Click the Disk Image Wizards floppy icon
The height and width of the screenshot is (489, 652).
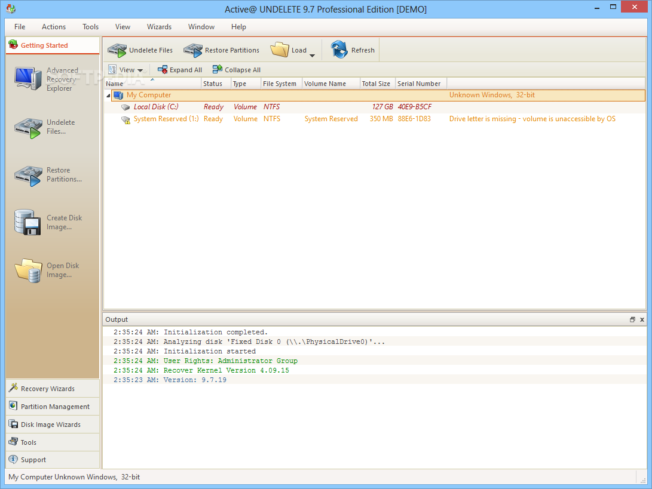13,424
